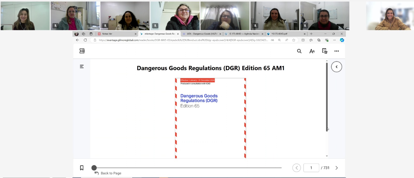Click the scroll up arrow of reader
Image resolution: width=414 pixels, height=178 pixels.
tap(327, 61)
